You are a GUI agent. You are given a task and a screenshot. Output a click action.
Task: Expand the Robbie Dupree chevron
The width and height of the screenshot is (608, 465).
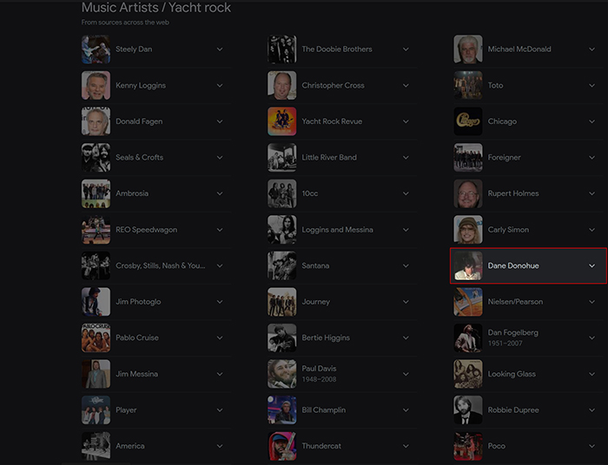point(592,409)
